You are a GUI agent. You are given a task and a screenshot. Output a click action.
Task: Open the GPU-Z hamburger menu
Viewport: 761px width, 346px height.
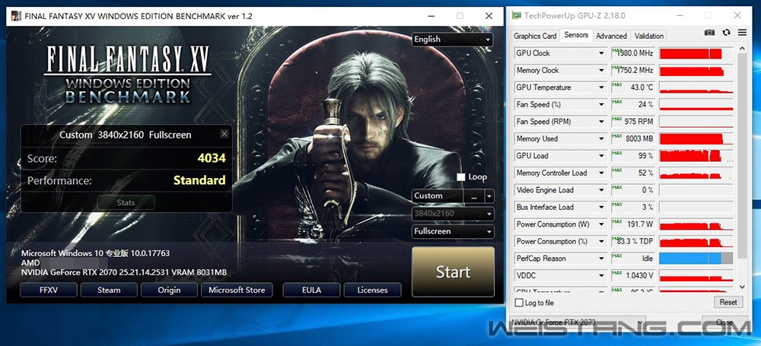742,33
